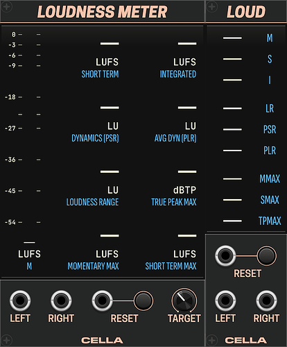The image size is (287, 347).
Task: Click the LOUDNESS RANGE label
Action: click(x=92, y=202)
